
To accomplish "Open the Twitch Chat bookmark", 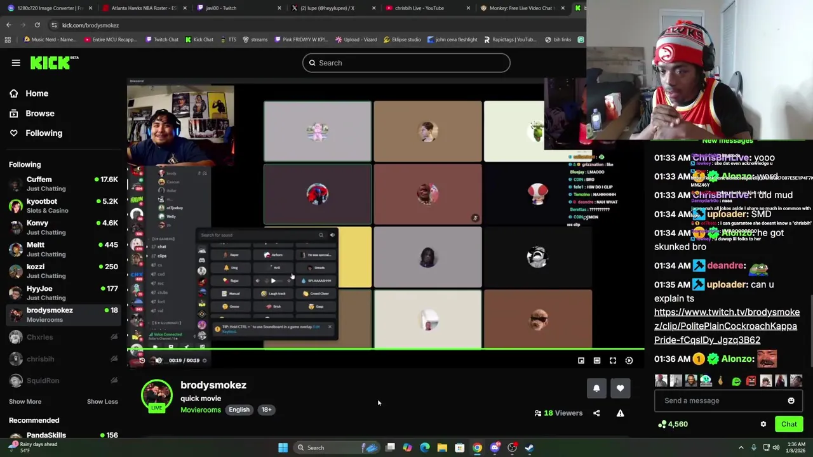I will point(162,39).
